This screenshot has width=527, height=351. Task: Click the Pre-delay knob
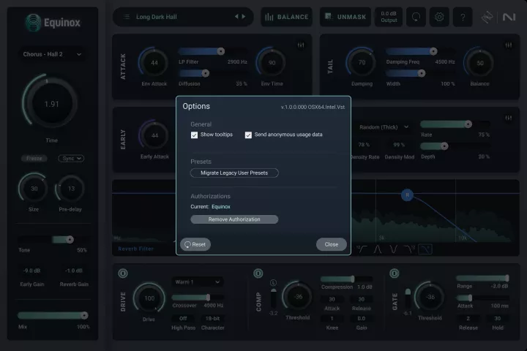(71, 189)
